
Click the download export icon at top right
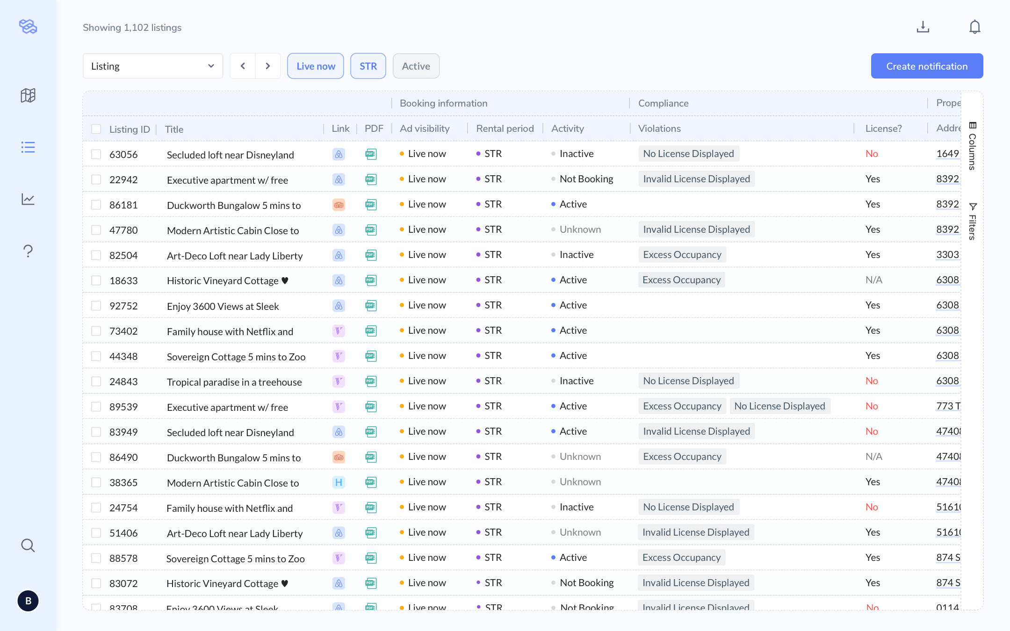click(x=923, y=27)
